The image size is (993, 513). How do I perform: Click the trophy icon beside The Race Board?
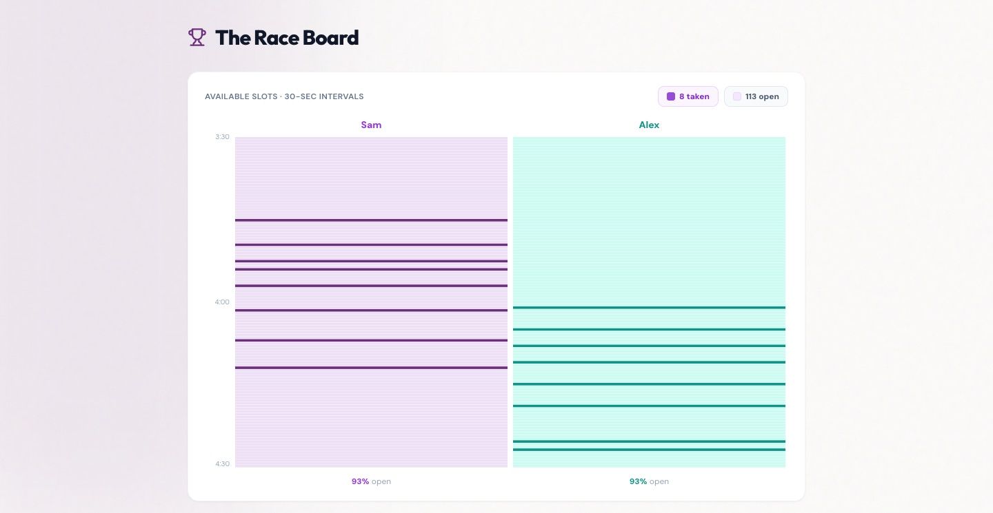tap(197, 37)
